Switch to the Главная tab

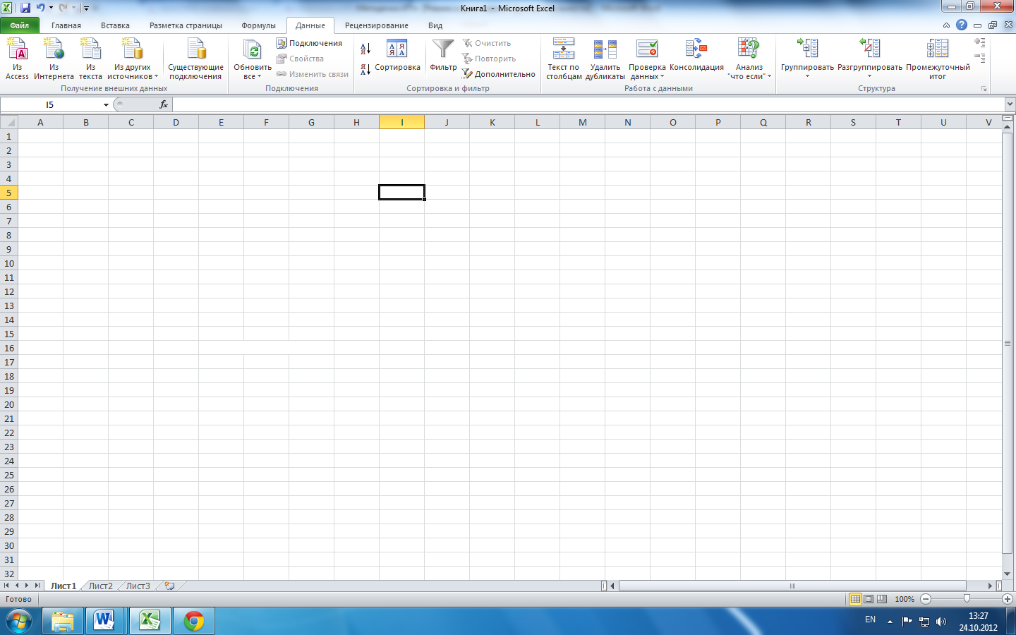click(x=66, y=25)
